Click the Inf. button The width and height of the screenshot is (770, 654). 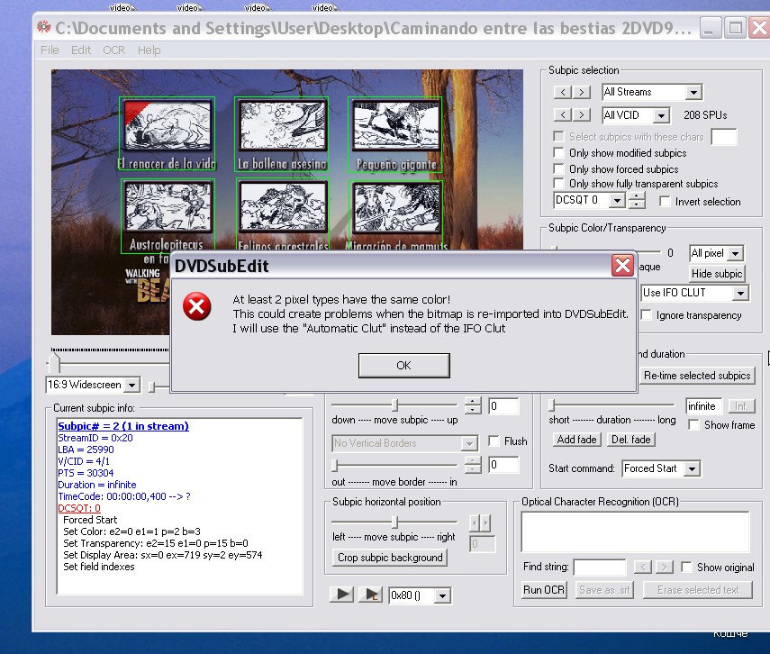pyautogui.click(x=741, y=406)
